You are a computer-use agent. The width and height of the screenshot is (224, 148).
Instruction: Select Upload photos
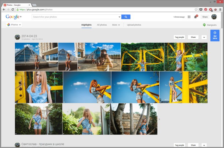[134, 25]
